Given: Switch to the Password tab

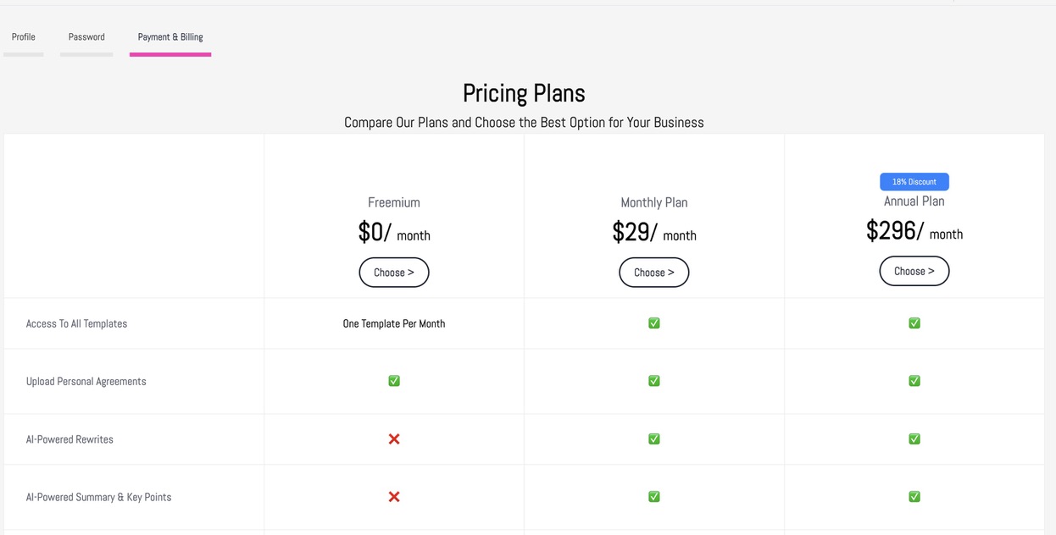Looking at the screenshot, I should 86,37.
